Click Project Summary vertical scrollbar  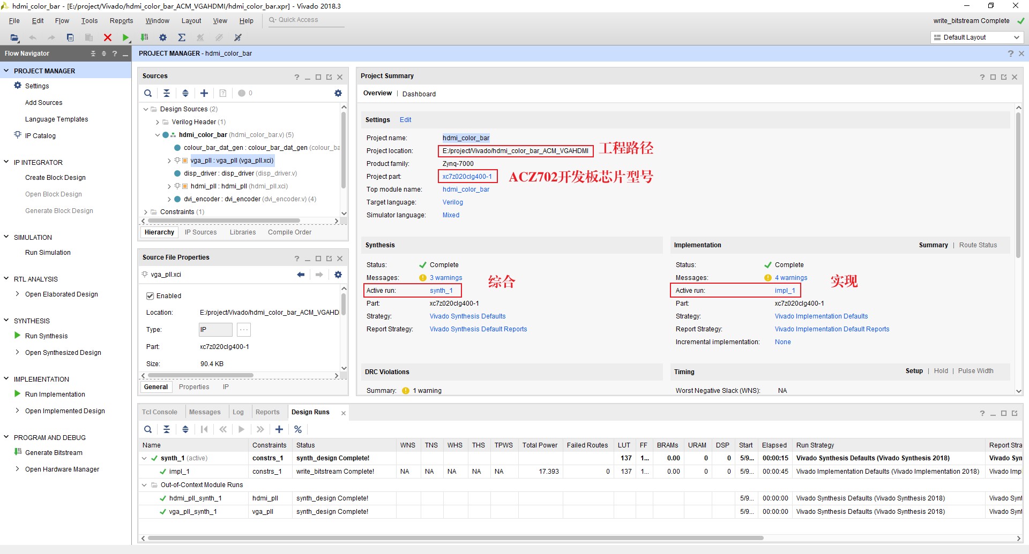coord(1019,185)
